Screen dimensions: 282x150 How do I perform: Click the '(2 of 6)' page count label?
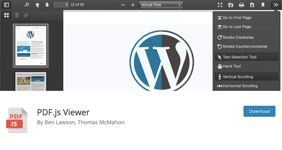[x=77, y=5]
